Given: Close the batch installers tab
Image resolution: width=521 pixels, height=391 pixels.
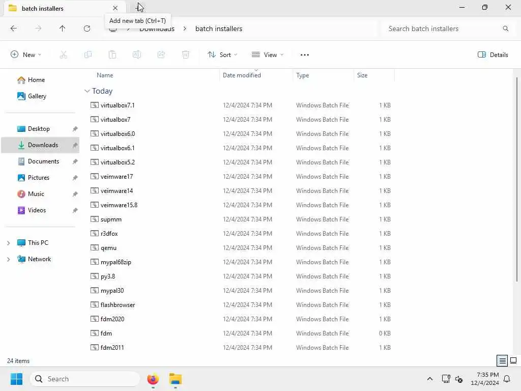Looking at the screenshot, I should pos(115,8).
